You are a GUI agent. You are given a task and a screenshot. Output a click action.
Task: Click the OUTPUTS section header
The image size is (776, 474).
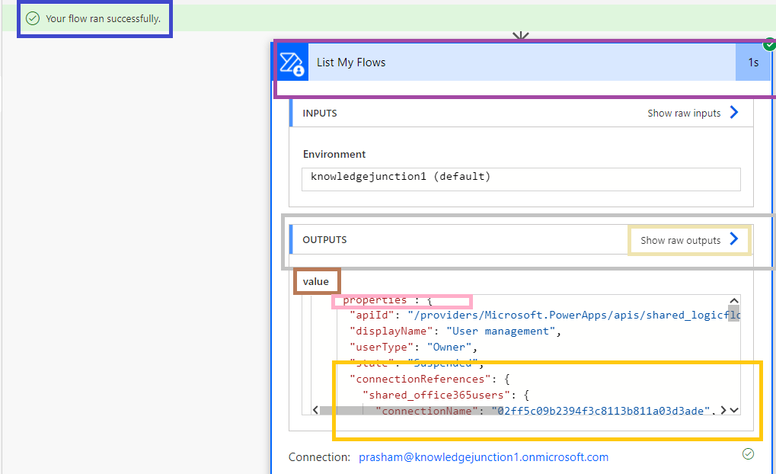click(x=324, y=240)
